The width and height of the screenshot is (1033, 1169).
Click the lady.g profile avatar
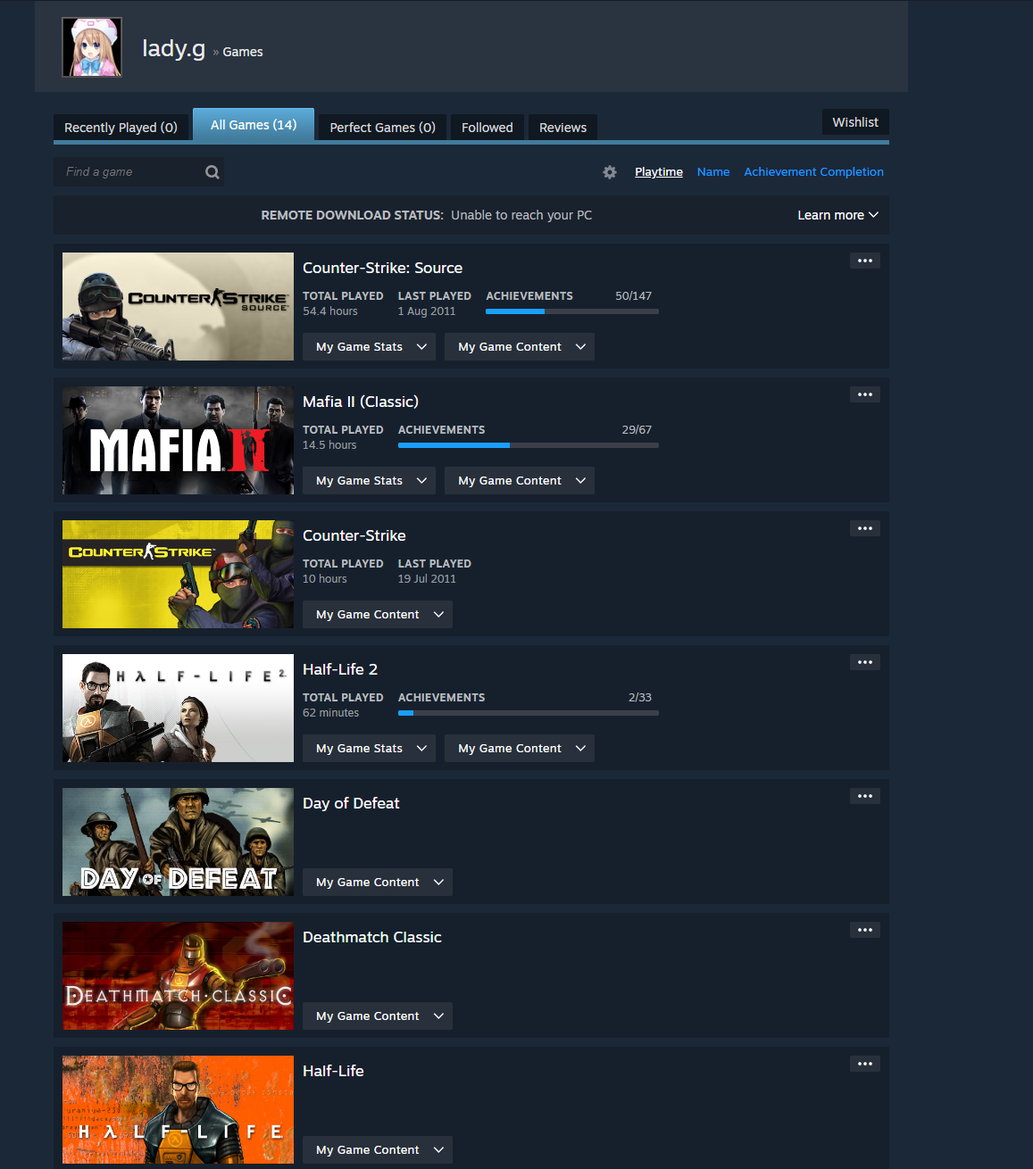(92, 47)
